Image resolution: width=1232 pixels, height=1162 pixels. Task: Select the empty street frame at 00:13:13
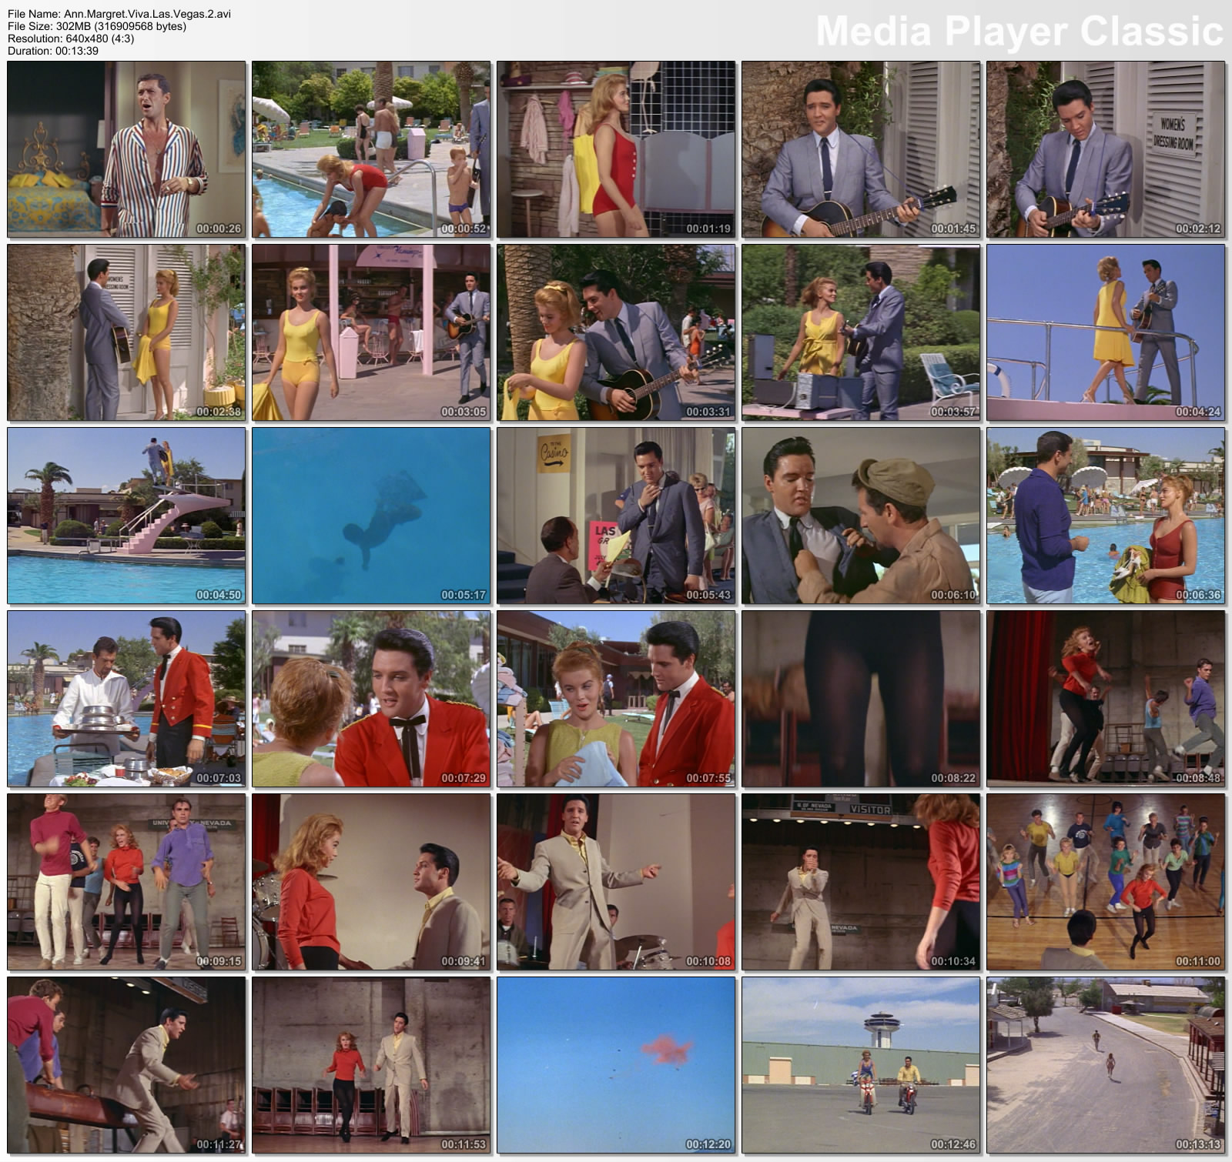point(1106,1065)
